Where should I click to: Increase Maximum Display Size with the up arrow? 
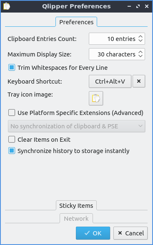[x=140, y=52]
